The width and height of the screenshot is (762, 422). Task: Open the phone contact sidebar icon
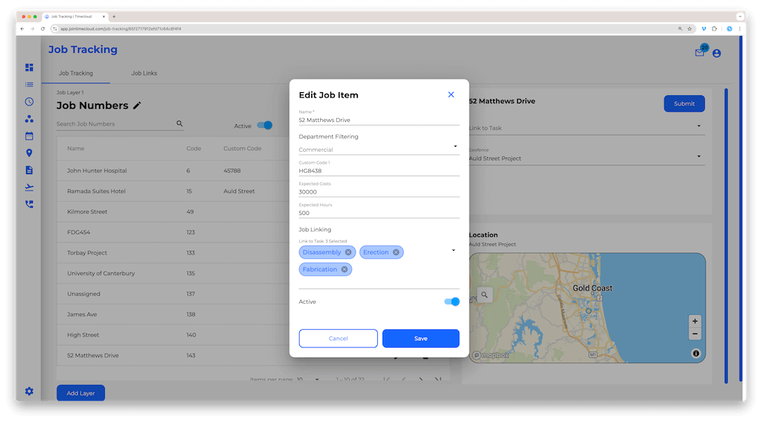pyautogui.click(x=29, y=204)
